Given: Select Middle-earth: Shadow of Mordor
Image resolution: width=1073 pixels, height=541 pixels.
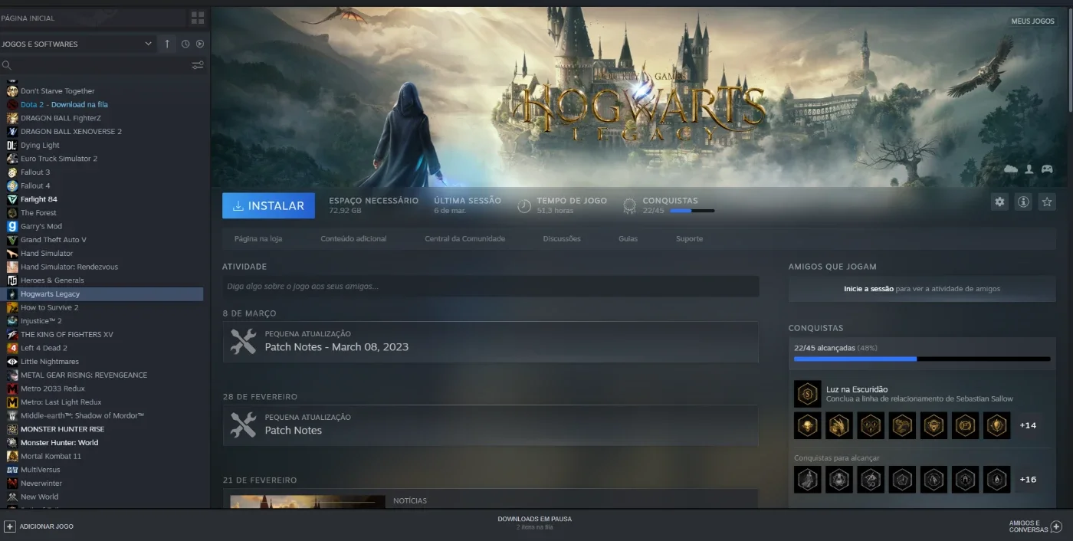Looking at the screenshot, I should (82, 415).
